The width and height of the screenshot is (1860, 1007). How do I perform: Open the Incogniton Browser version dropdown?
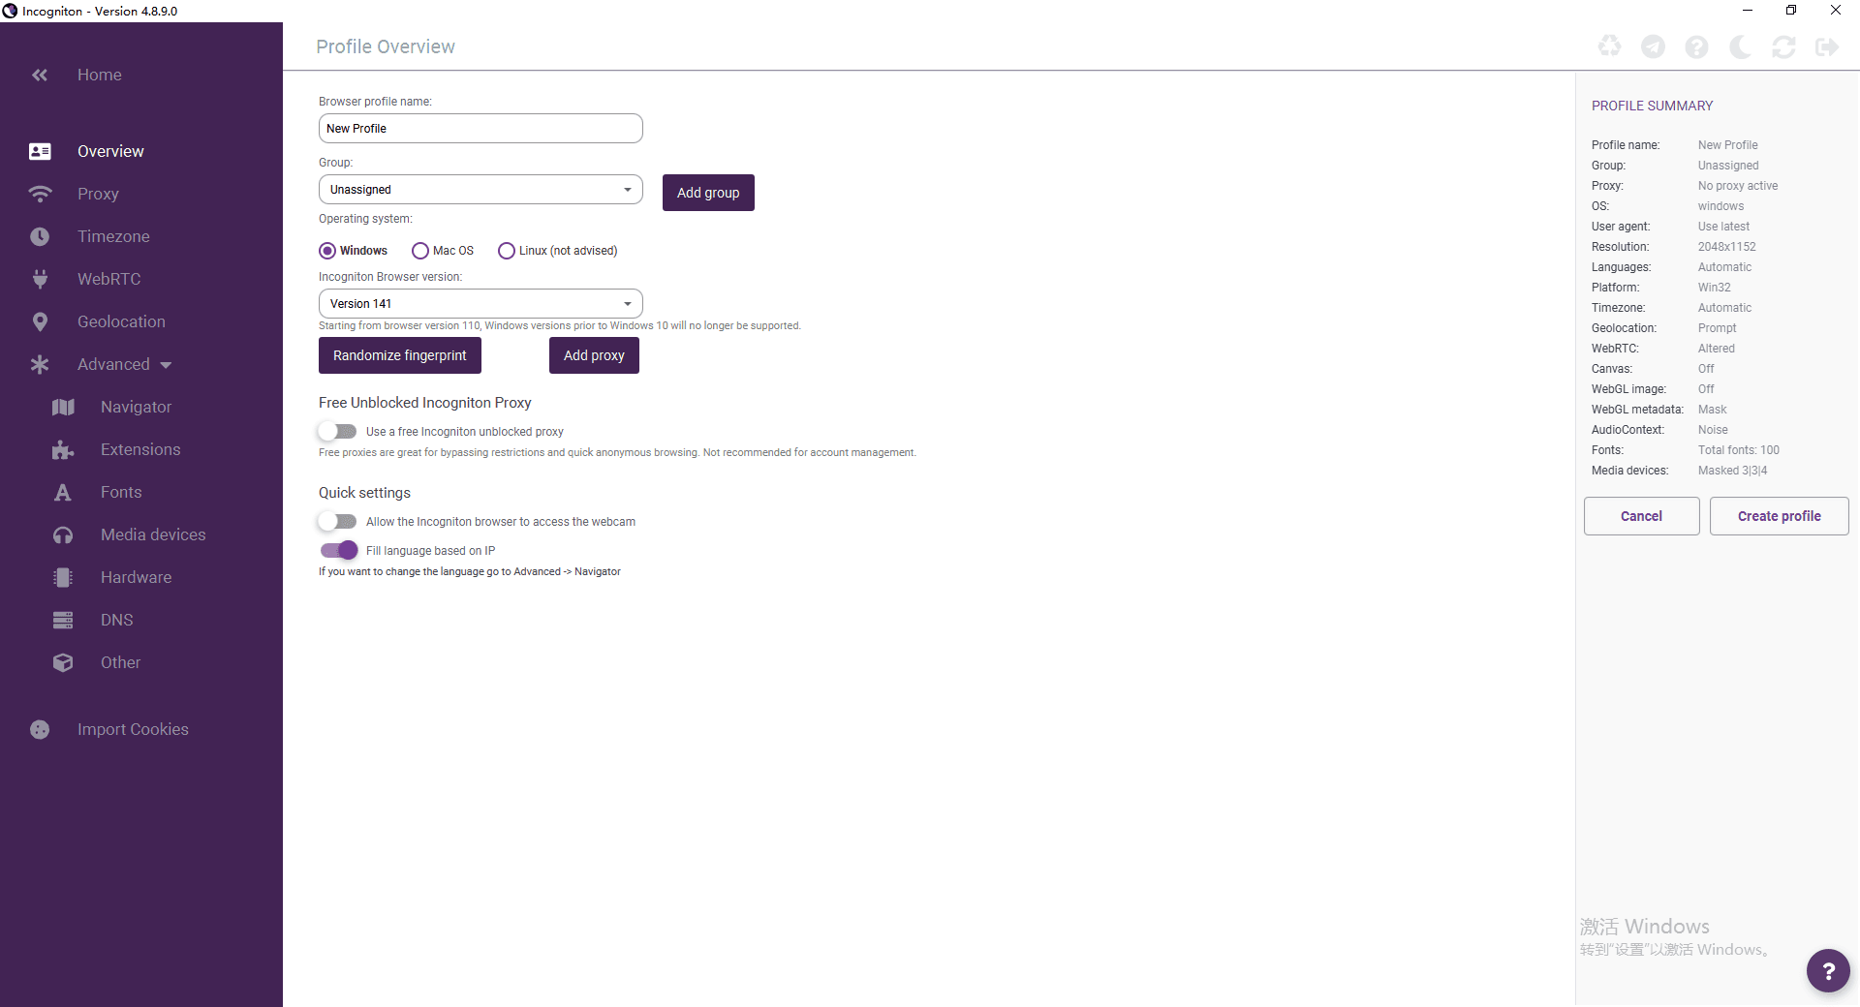[480, 304]
